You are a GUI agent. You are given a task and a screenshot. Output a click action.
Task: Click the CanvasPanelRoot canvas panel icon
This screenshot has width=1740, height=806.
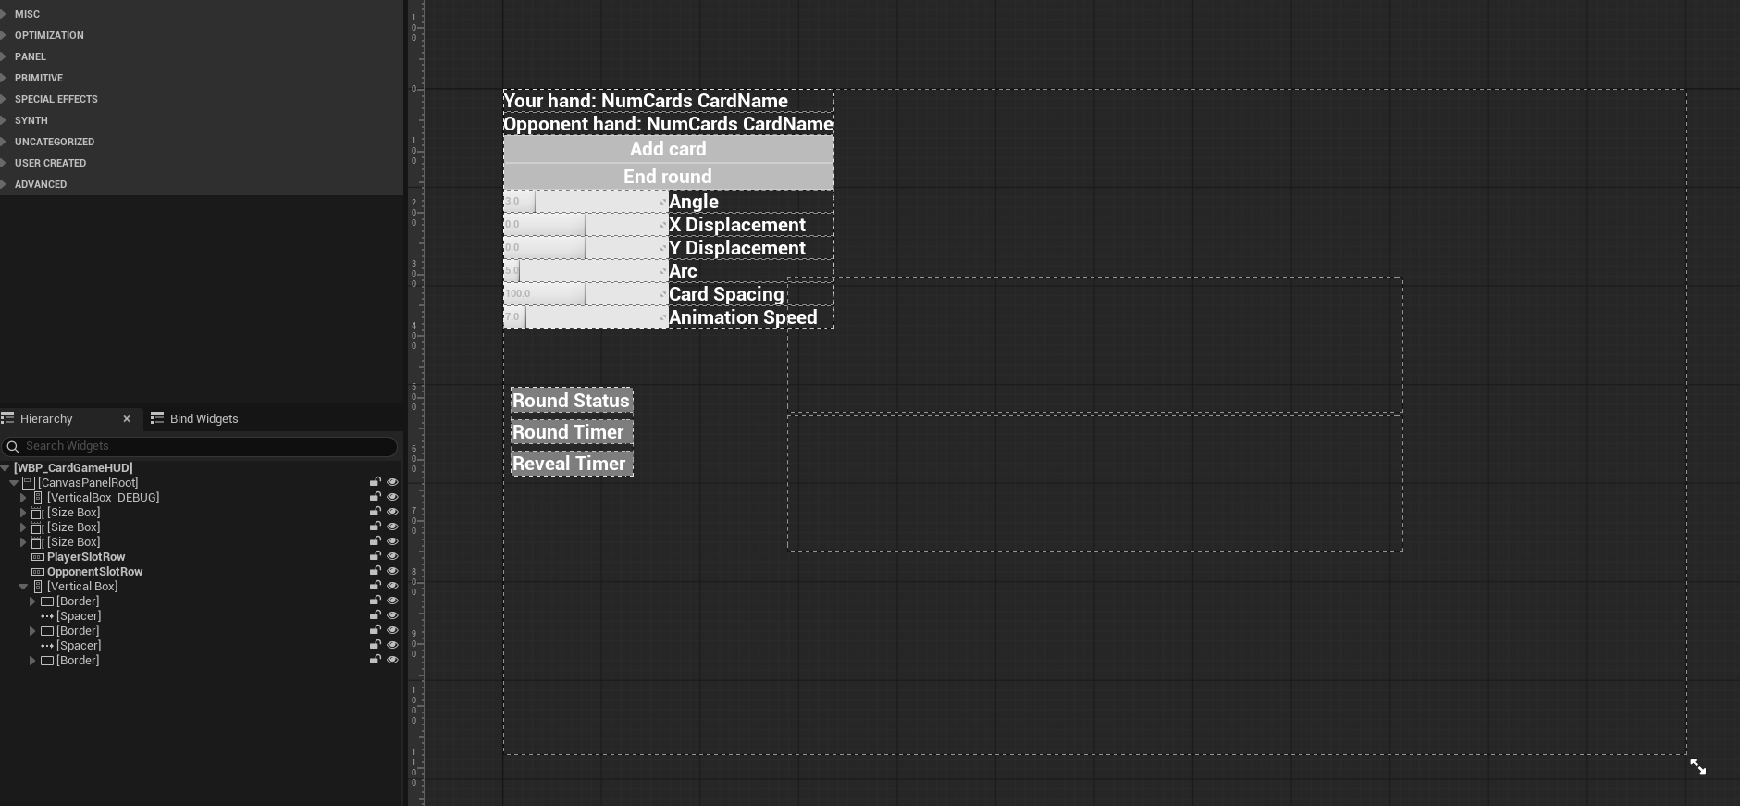[x=29, y=483]
